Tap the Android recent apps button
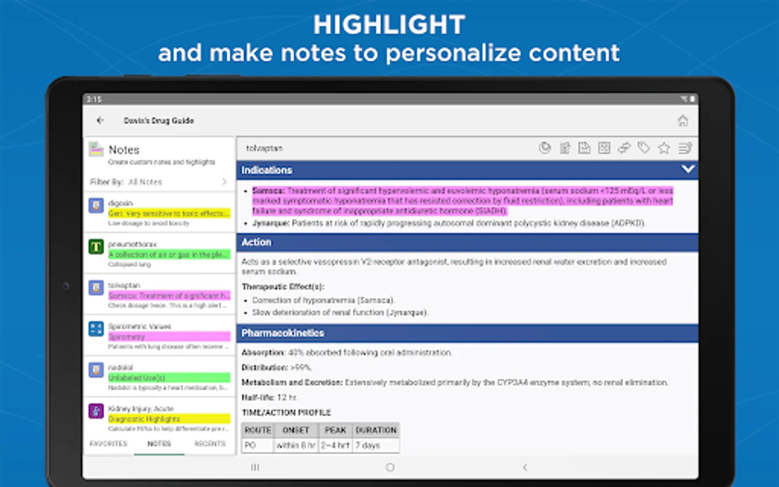Viewport: 779px width, 487px height. [255, 467]
